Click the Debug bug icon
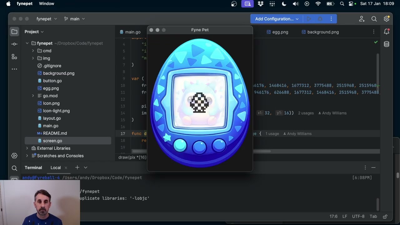400x225 pixels. [x=320, y=19]
